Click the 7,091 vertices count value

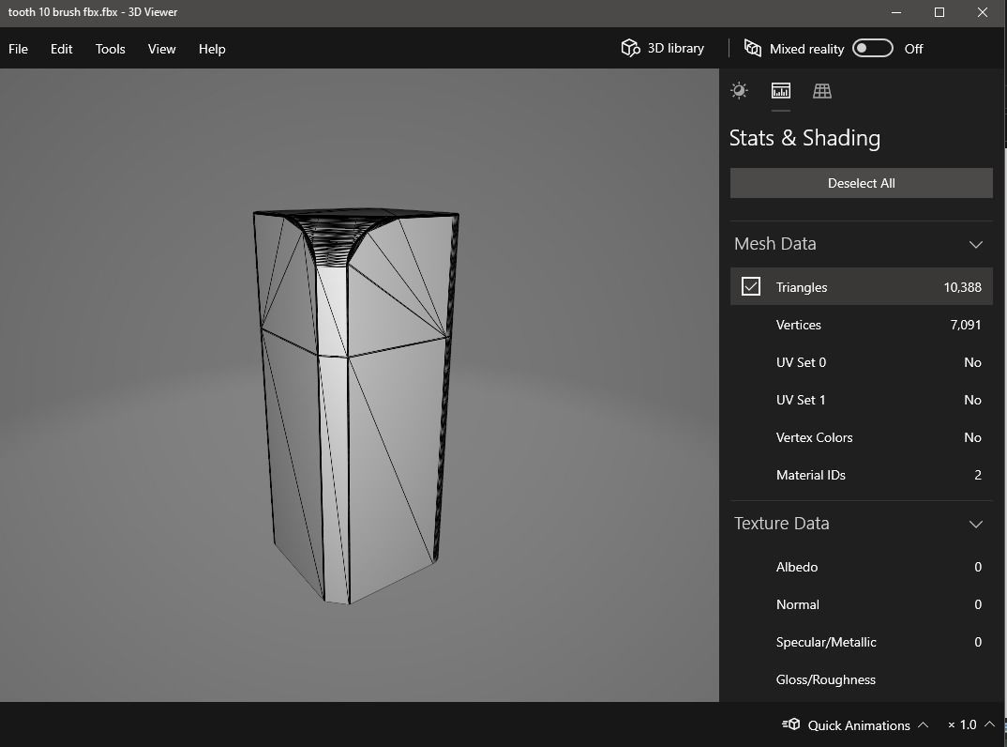click(965, 325)
